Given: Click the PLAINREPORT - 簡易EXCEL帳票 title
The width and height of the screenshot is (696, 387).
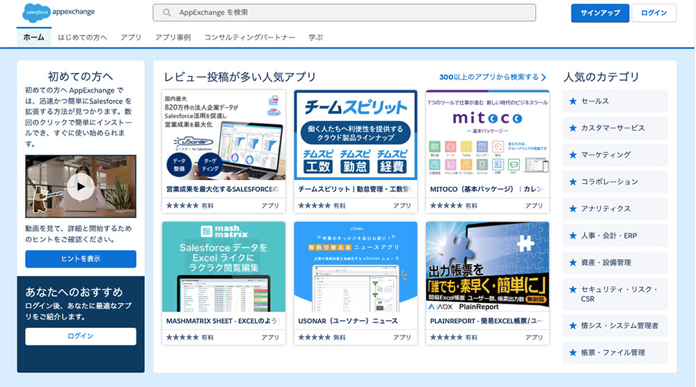Looking at the screenshot, I should (x=487, y=321).
